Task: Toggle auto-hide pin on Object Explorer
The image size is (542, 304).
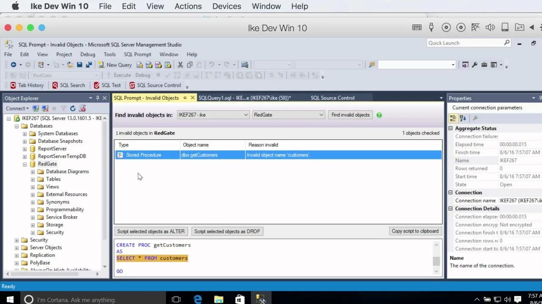Action: pyautogui.click(x=97, y=98)
